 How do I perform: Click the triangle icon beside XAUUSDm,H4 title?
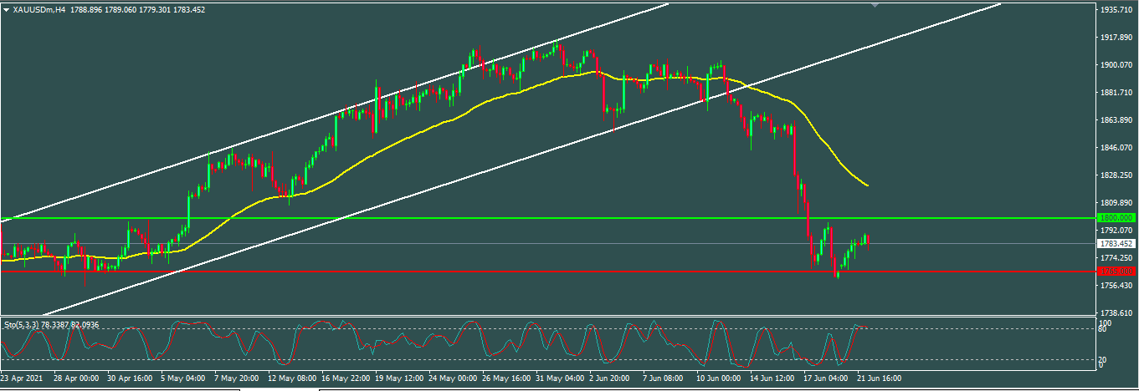tap(6, 10)
